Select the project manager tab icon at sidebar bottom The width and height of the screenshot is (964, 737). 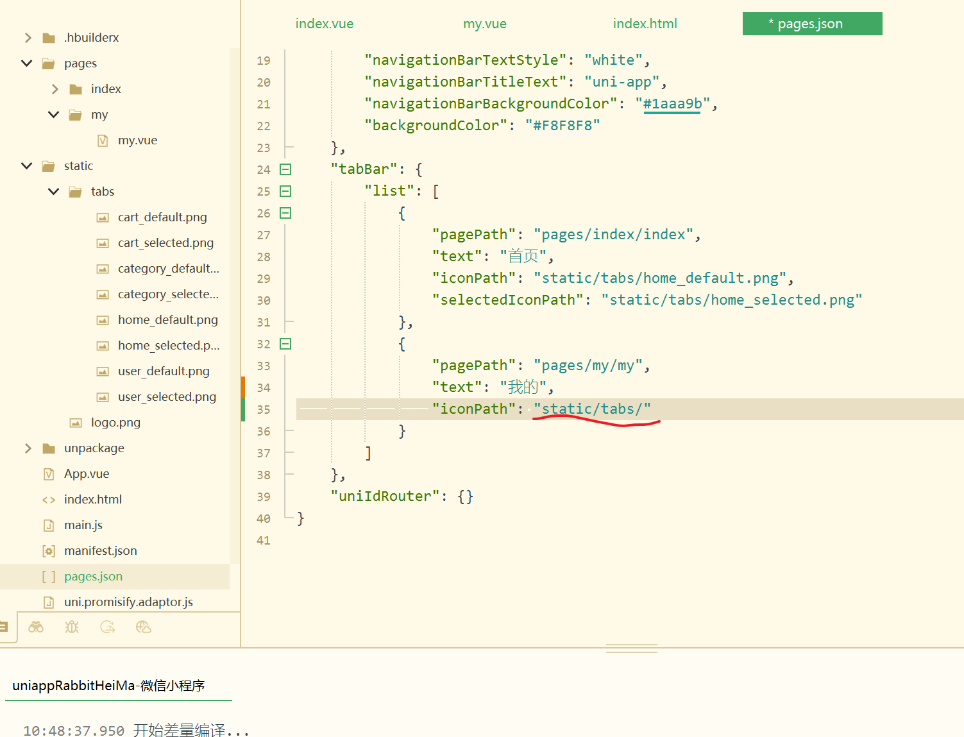point(4,627)
